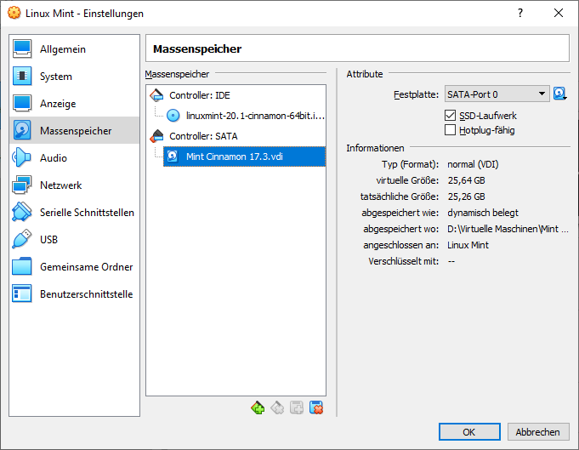Select Massenspeicher in the sidebar
This screenshot has width=579, height=450.
(x=74, y=130)
